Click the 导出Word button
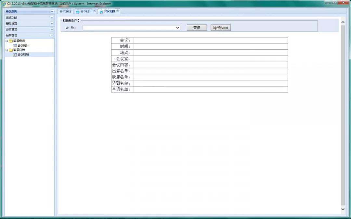 click(x=220, y=28)
